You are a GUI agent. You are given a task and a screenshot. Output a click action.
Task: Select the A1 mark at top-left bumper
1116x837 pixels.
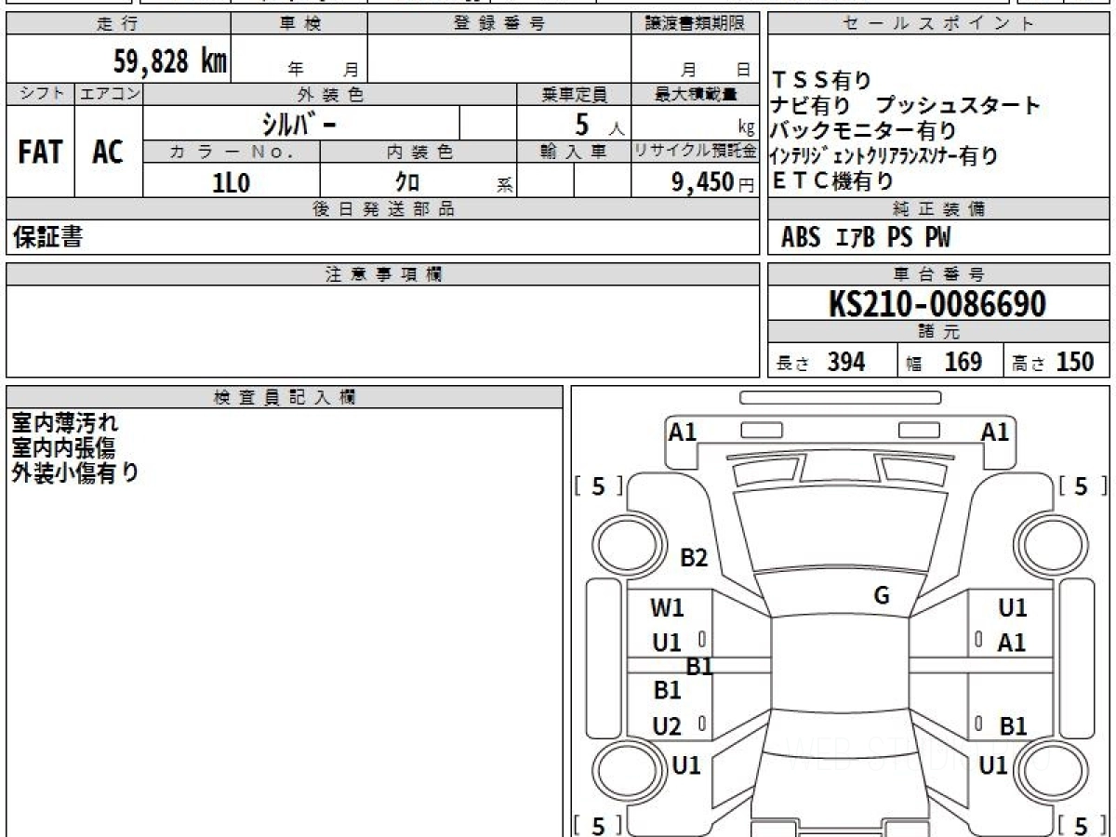coord(683,432)
